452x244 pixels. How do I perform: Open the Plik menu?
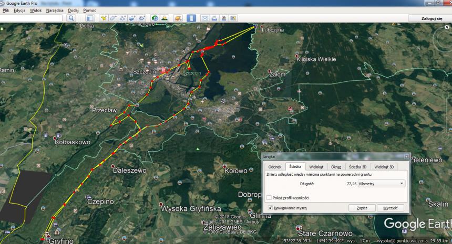tap(6, 10)
